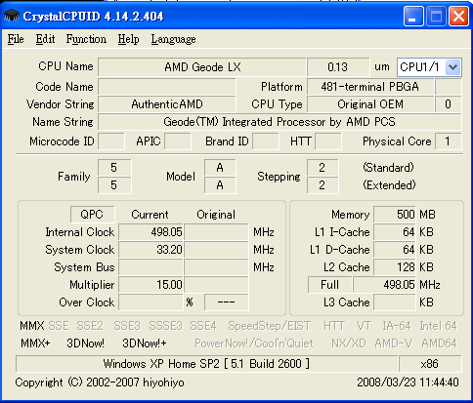
Task: Click the L1 I-Cache 64 KB value
Action: pyautogui.click(x=395, y=232)
